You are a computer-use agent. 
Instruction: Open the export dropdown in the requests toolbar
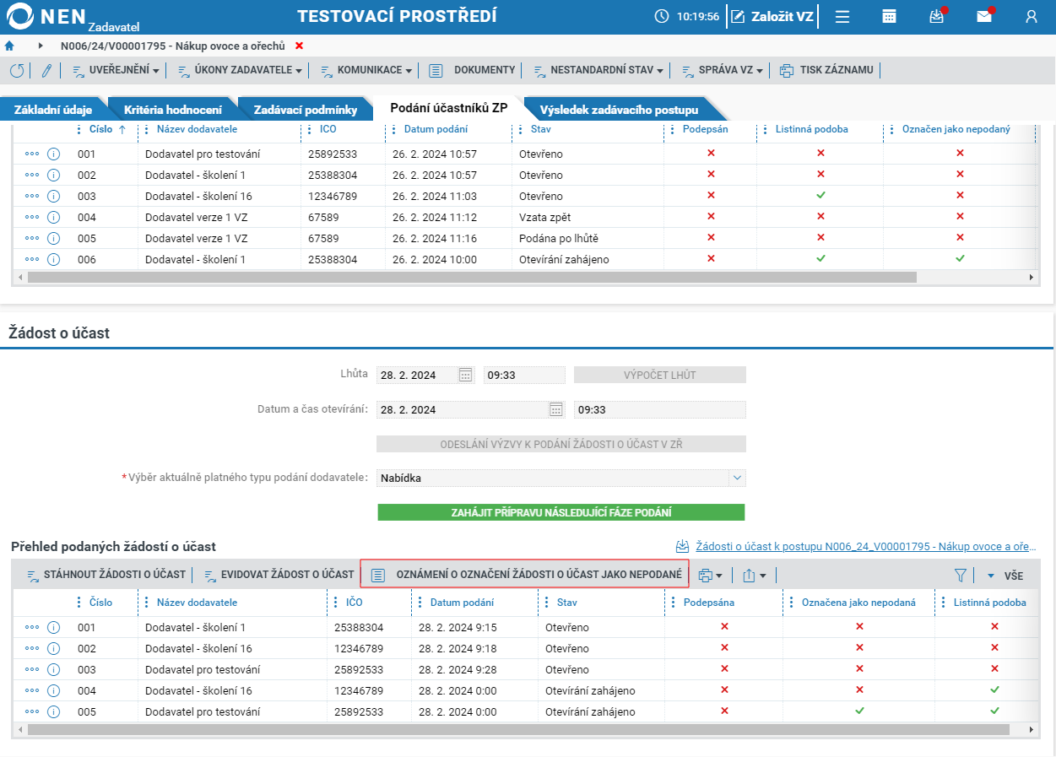[x=754, y=576]
